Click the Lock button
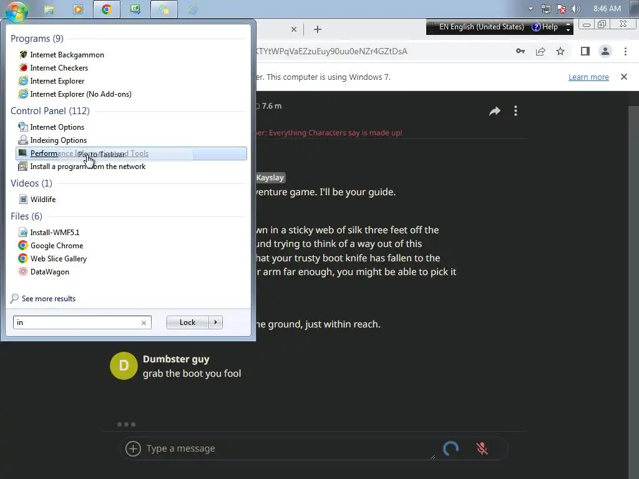The width and height of the screenshot is (639, 479). 187,322
